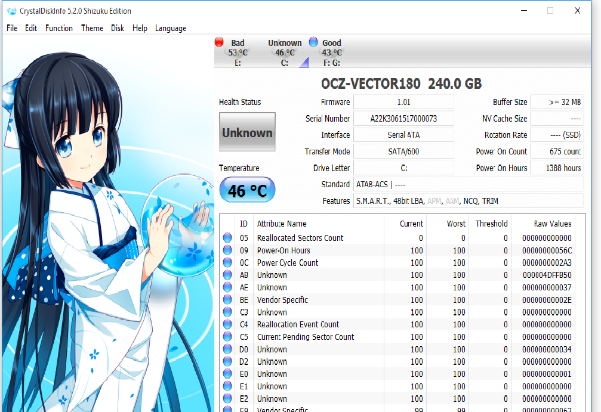Click status icon of attribute D2
601x412 pixels.
(227, 361)
